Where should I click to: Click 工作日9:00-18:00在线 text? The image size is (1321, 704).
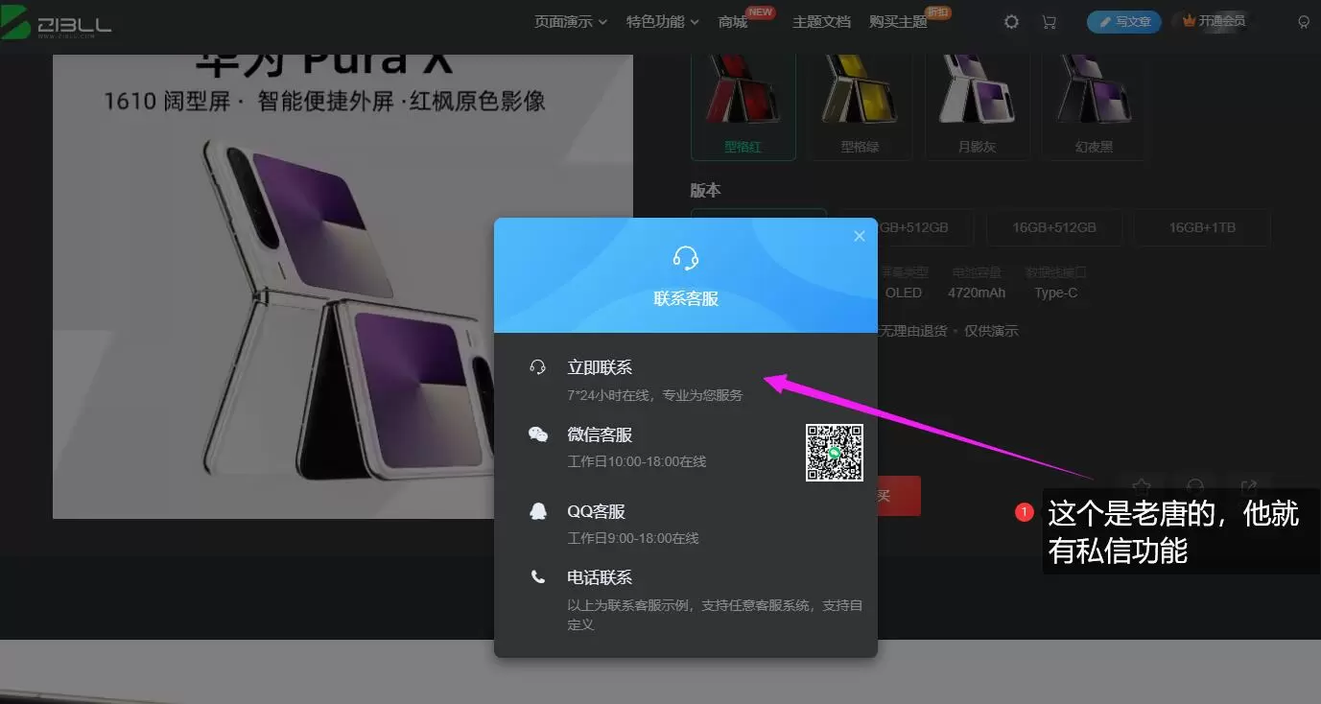click(x=633, y=538)
